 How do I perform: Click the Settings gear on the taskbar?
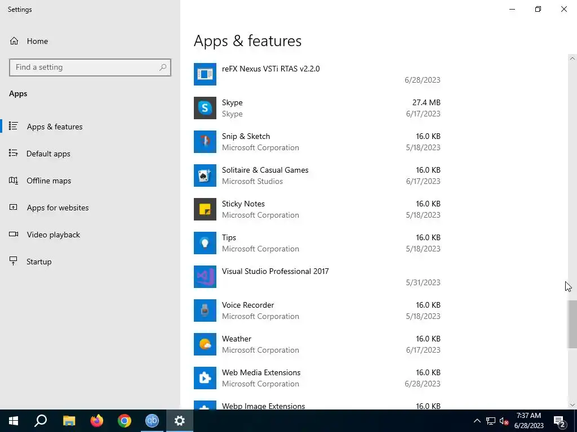click(x=180, y=421)
